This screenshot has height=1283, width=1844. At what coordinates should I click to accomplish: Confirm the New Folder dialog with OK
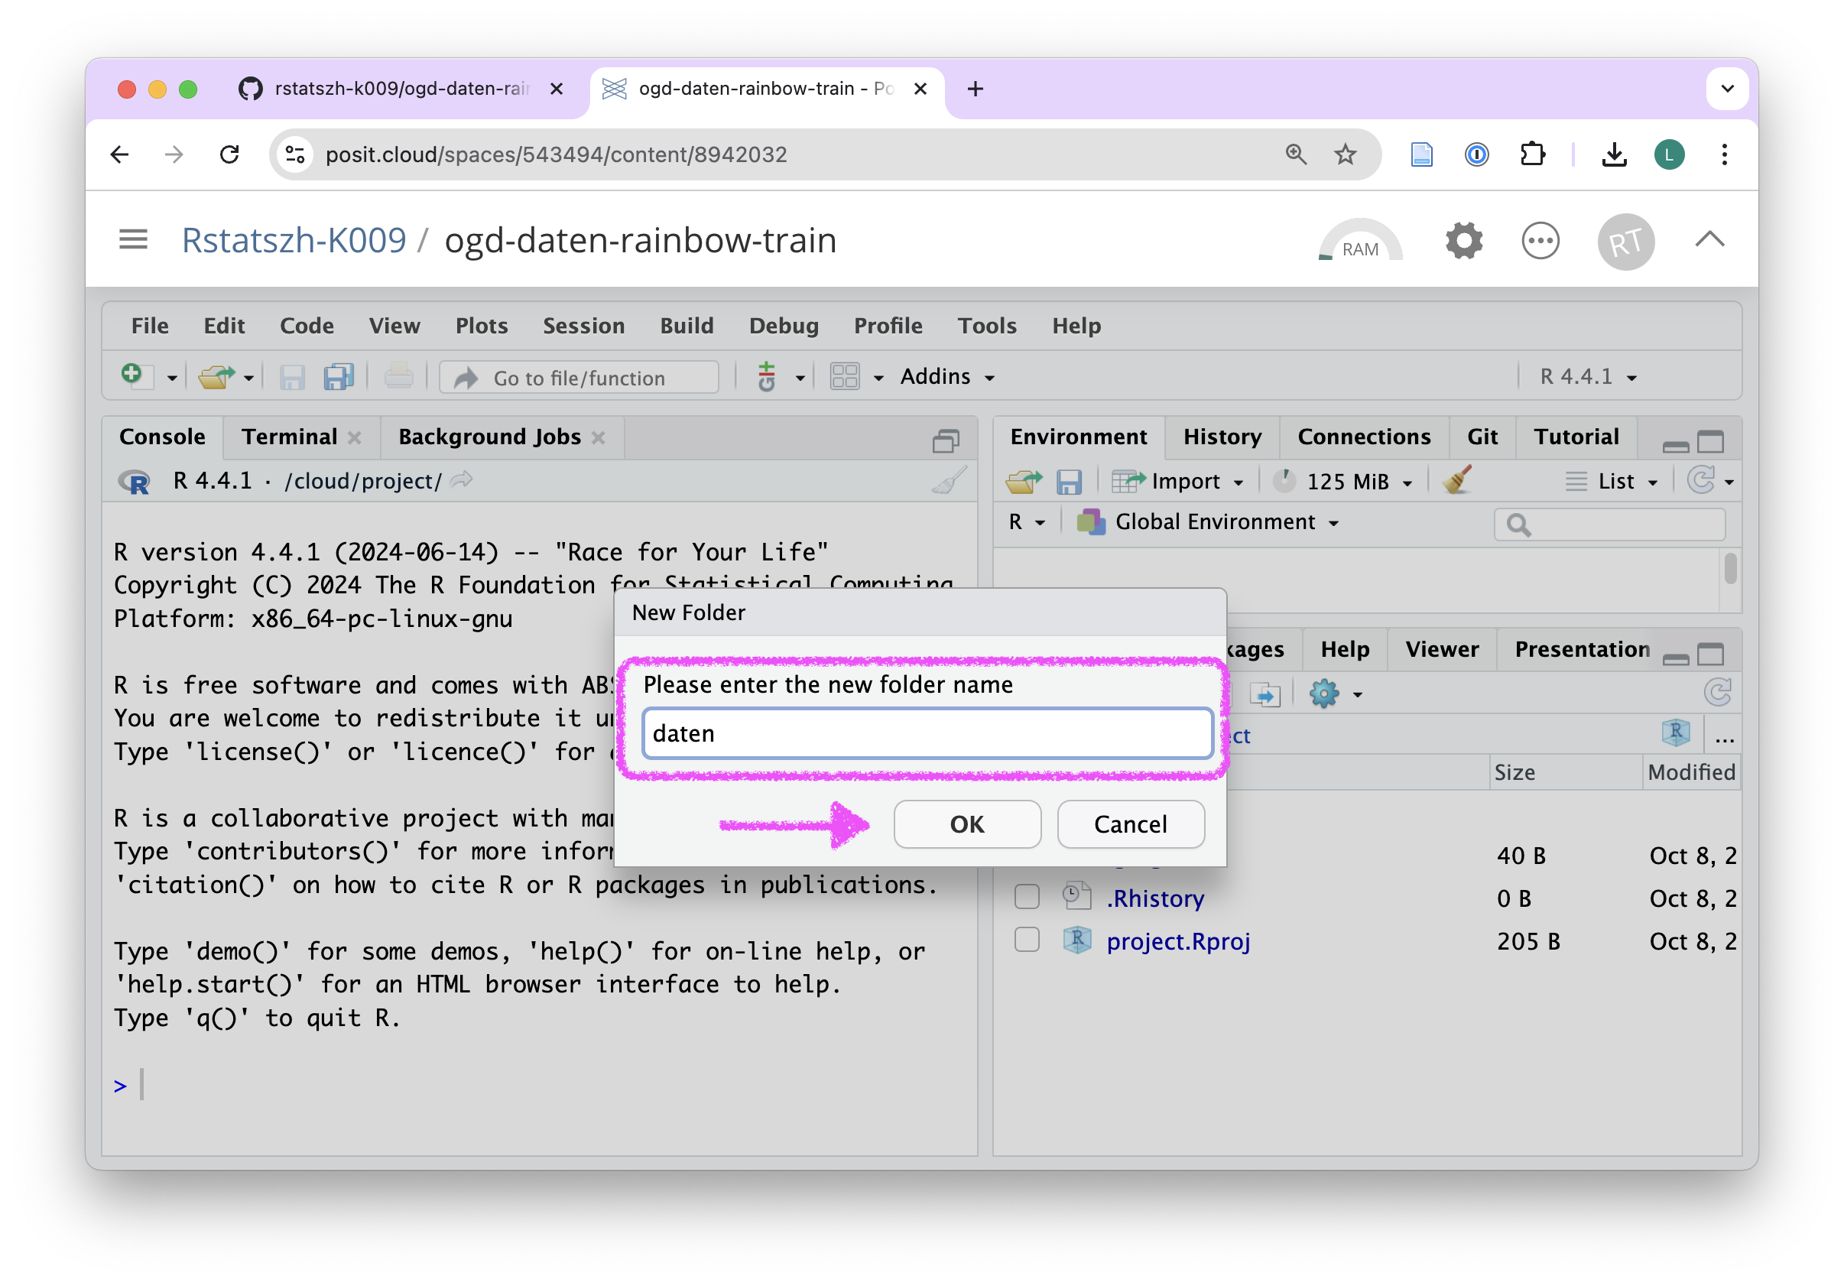(967, 823)
